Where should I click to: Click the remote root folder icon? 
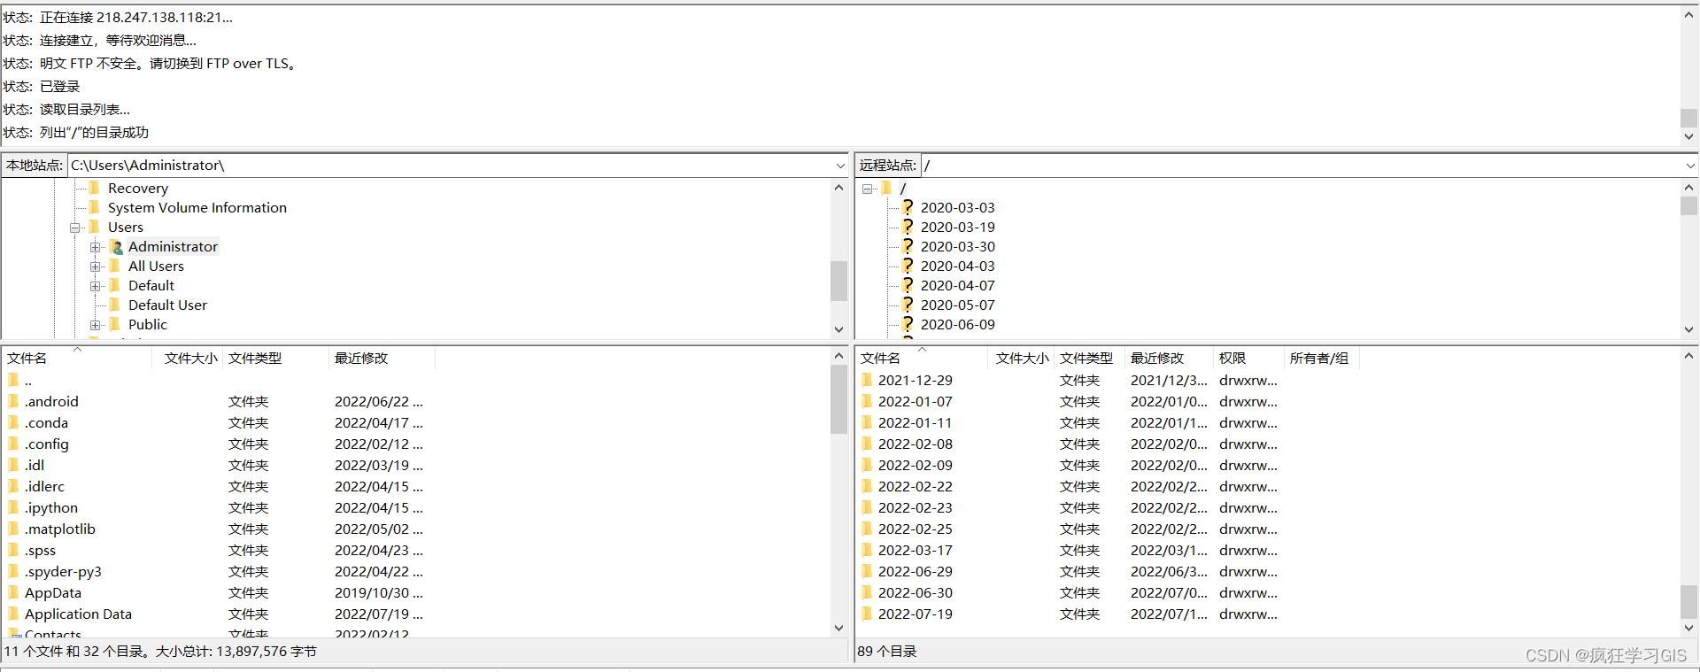[886, 188]
